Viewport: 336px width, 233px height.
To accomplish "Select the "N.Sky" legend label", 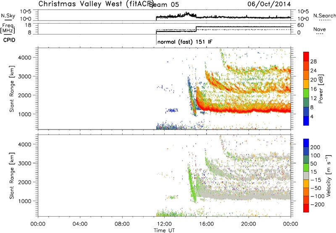I will point(8,16).
